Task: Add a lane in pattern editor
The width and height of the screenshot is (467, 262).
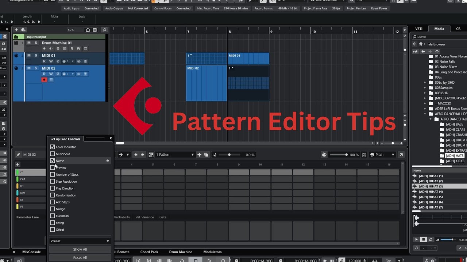Action: (18, 164)
